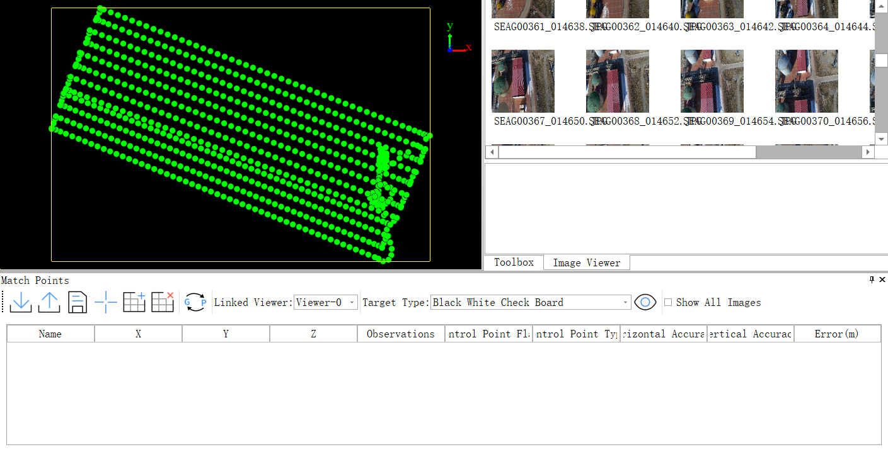Click the add table row icon
The width and height of the screenshot is (888, 452).
pos(134,303)
